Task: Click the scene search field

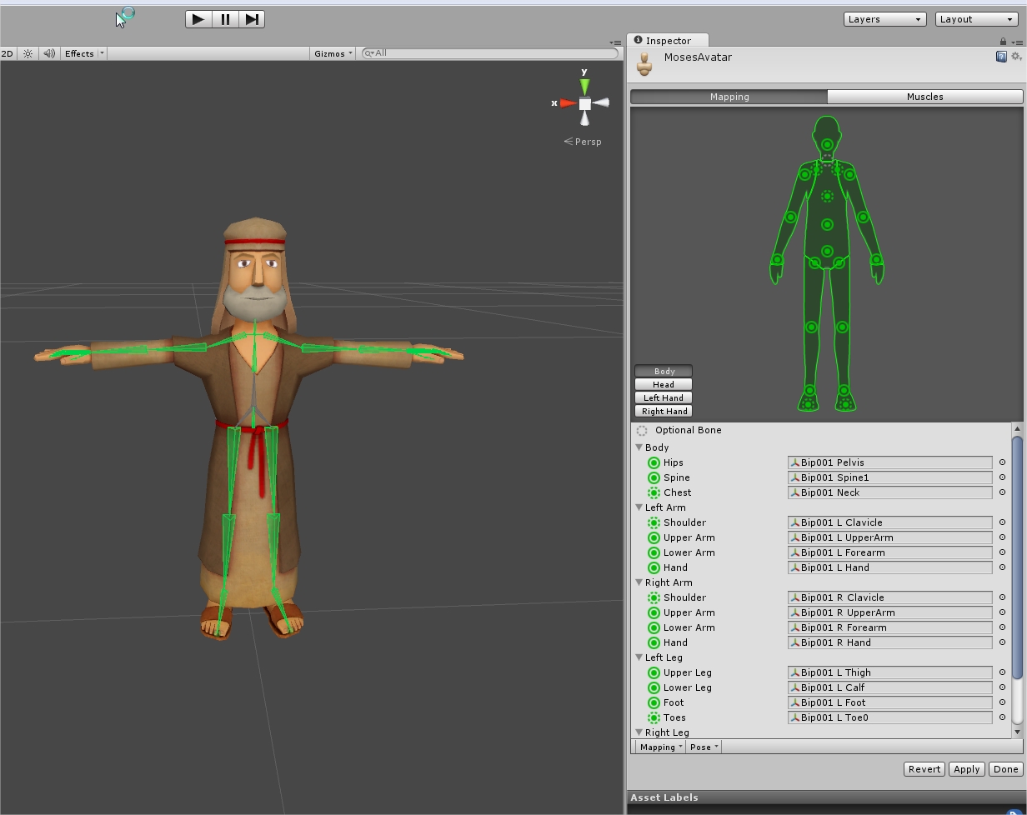Action: point(492,53)
